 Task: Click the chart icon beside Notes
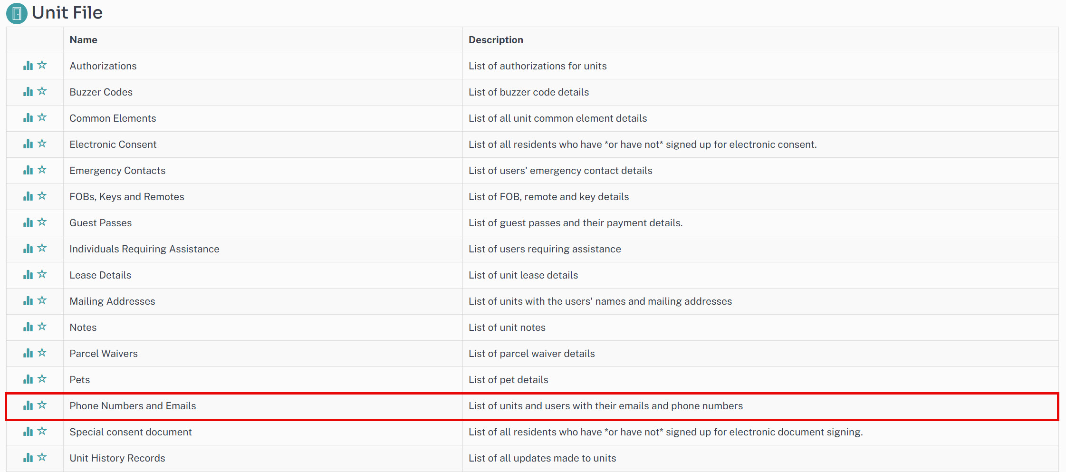point(28,327)
